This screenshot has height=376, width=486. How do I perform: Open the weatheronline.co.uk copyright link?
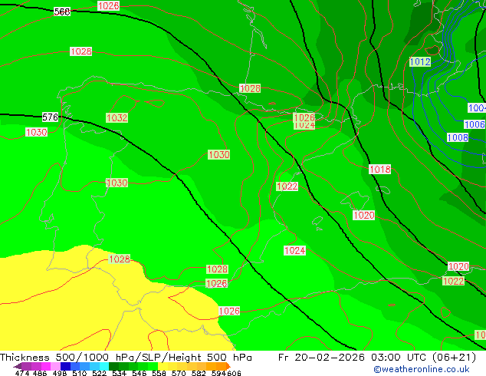[421, 369]
